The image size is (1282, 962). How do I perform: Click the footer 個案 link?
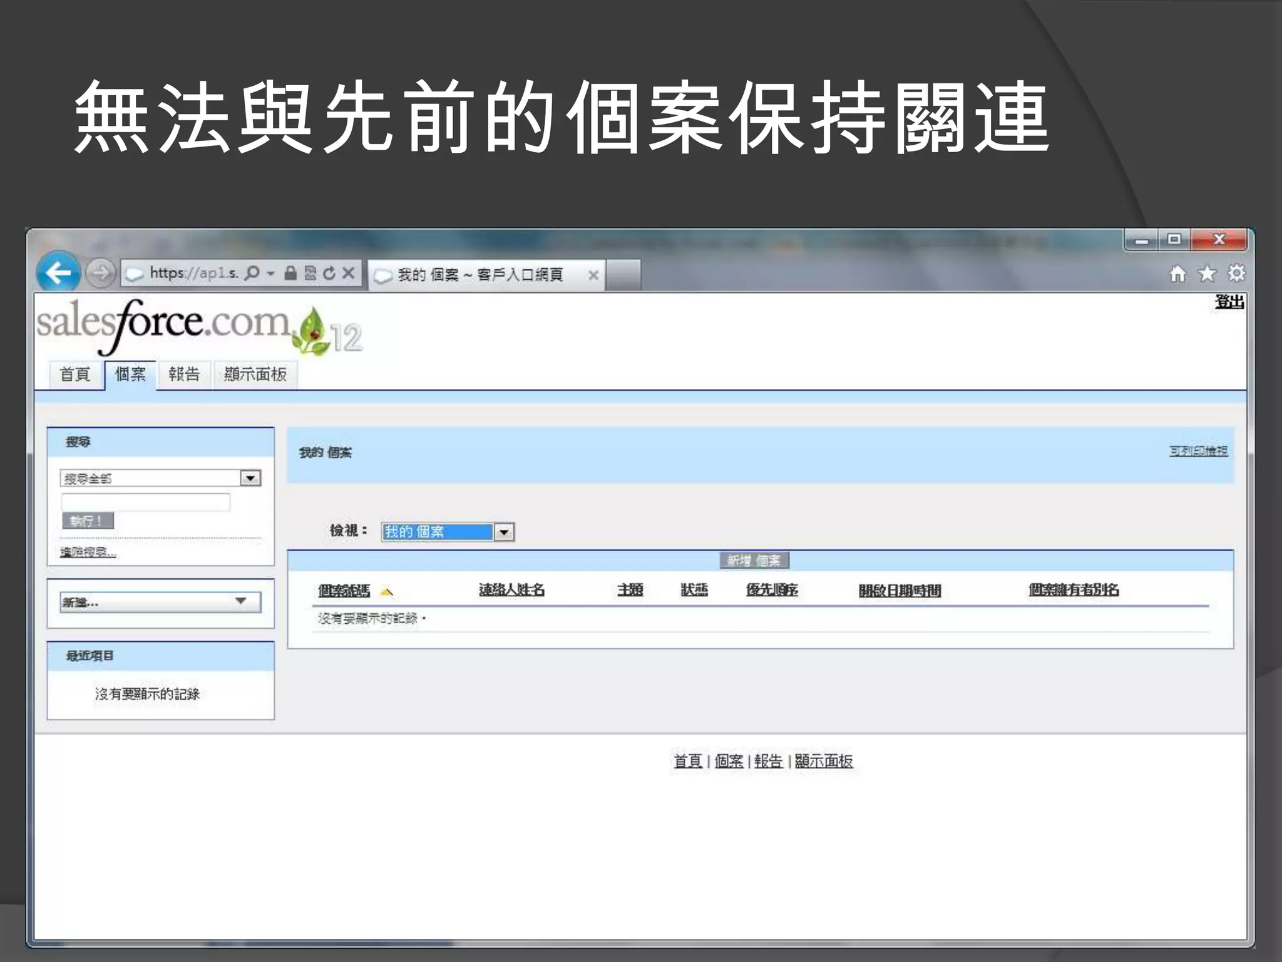click(729, 762)
